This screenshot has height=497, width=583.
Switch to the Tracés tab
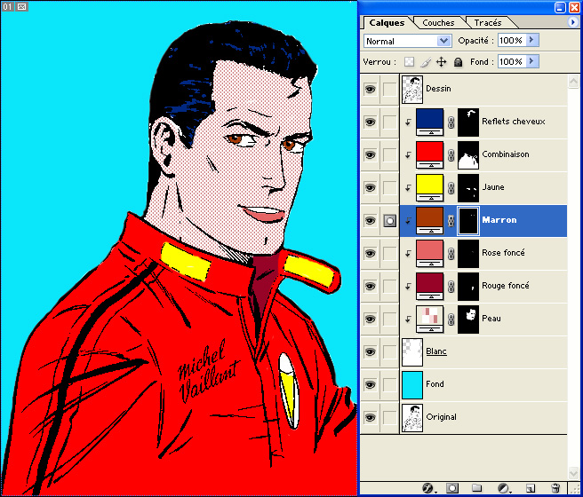click(x=487, y=23)
